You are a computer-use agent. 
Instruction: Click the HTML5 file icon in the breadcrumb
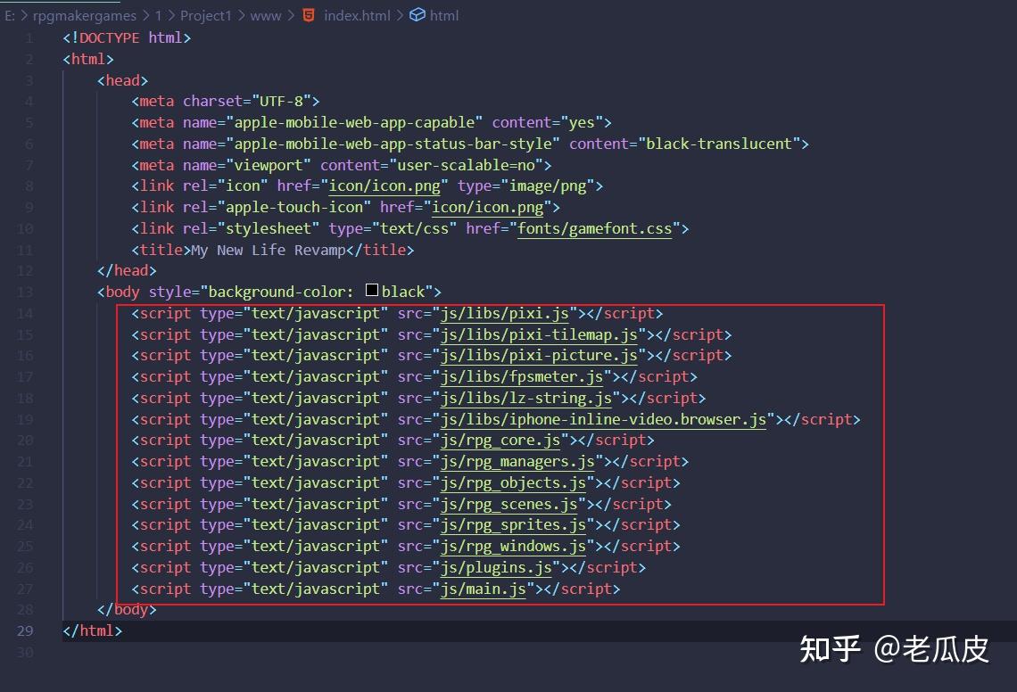pyautogui.click(x=308, y=15)
